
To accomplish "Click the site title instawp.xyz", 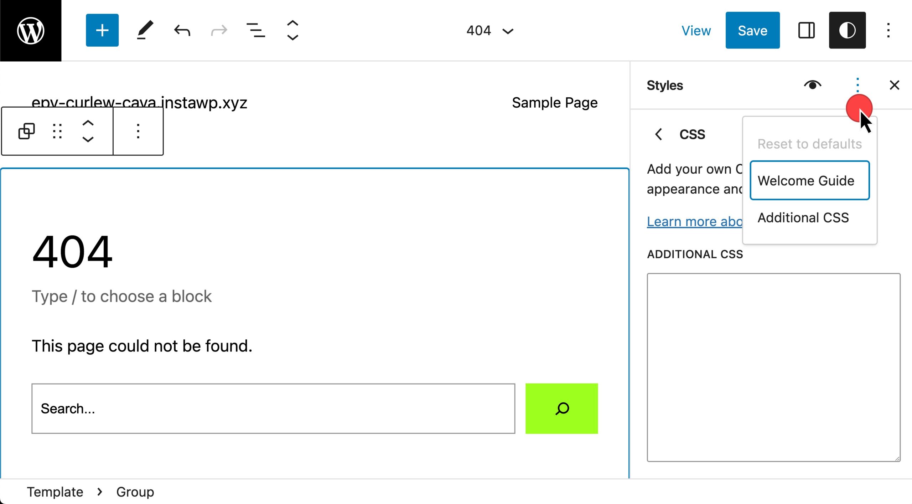I will (139, 103).
